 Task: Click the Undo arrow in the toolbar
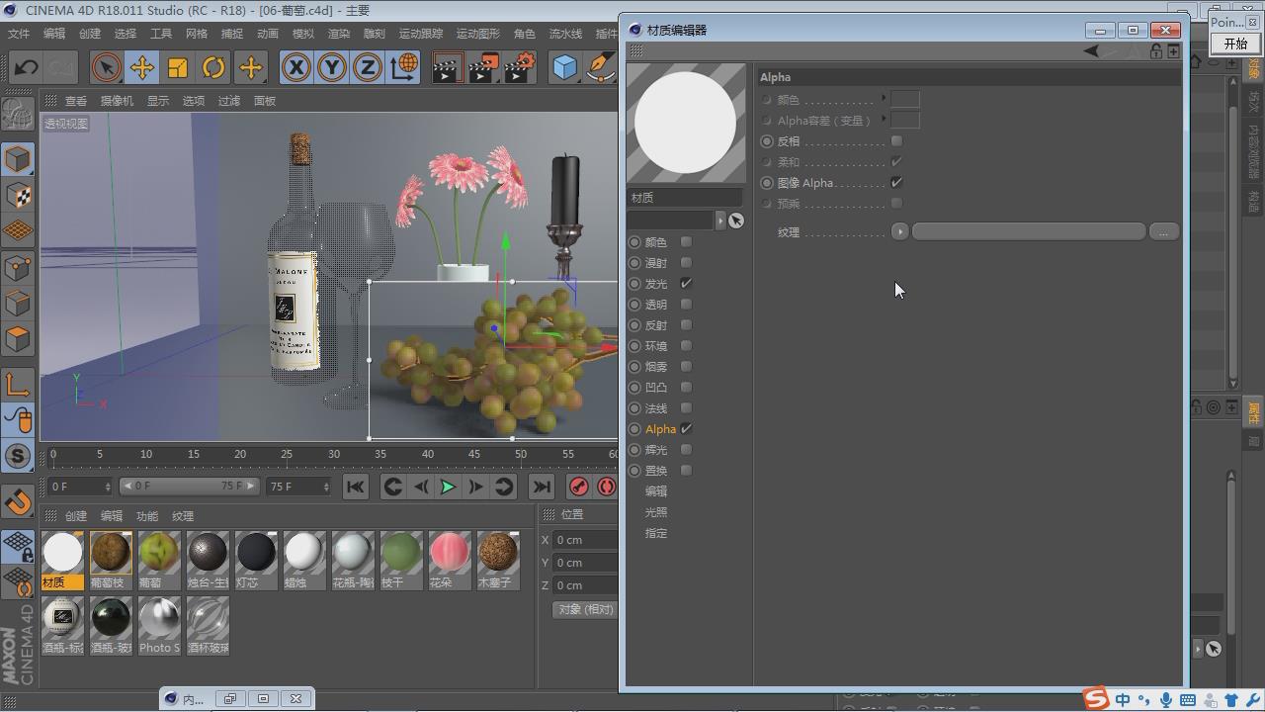tap(26, 67)
